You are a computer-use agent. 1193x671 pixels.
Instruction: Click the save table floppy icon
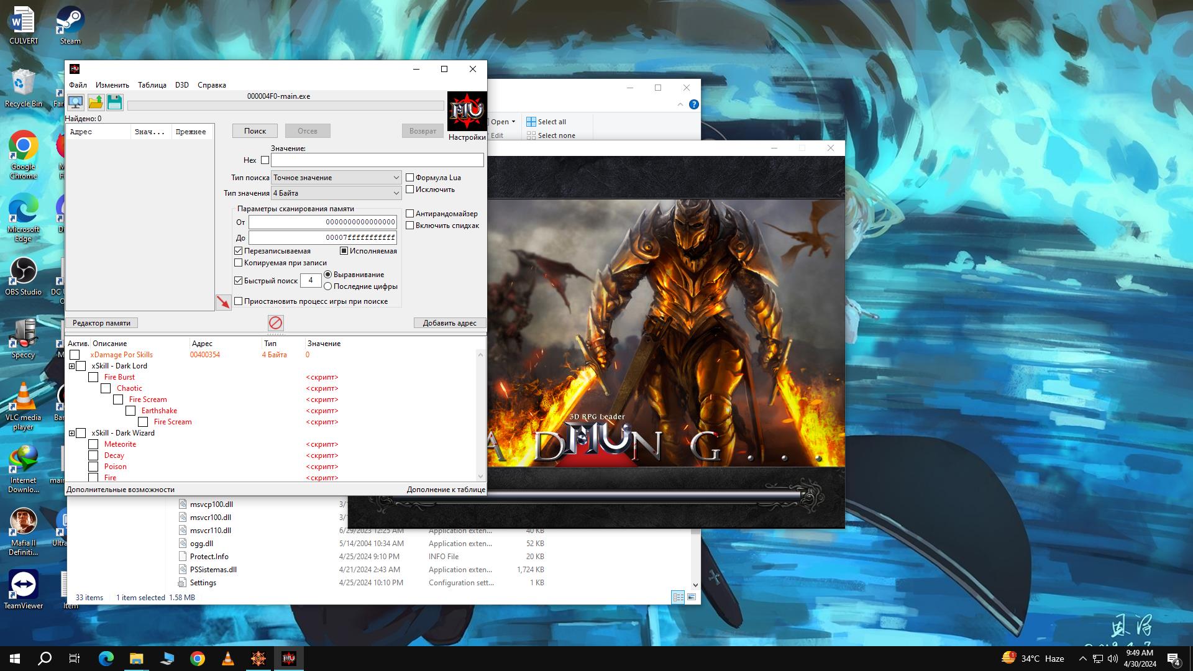click(115, 103)
